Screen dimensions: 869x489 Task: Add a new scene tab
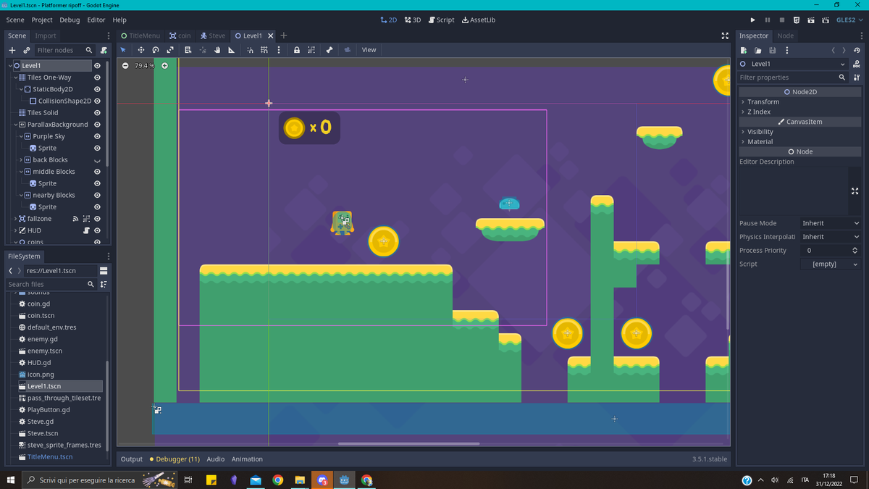284,35
